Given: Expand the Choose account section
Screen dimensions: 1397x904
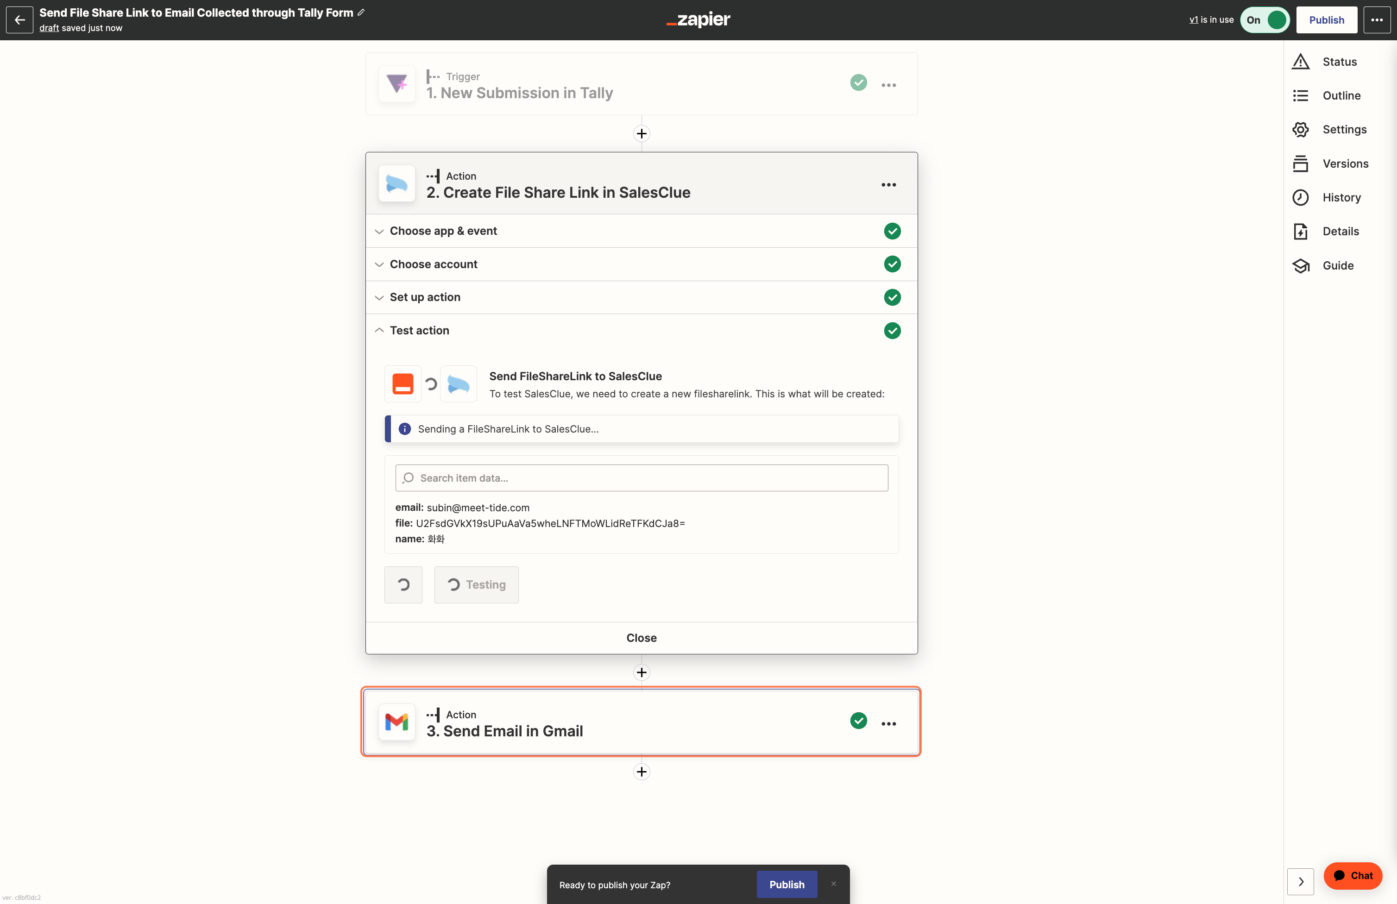Looking at the screenshot, I should (641, 264).
